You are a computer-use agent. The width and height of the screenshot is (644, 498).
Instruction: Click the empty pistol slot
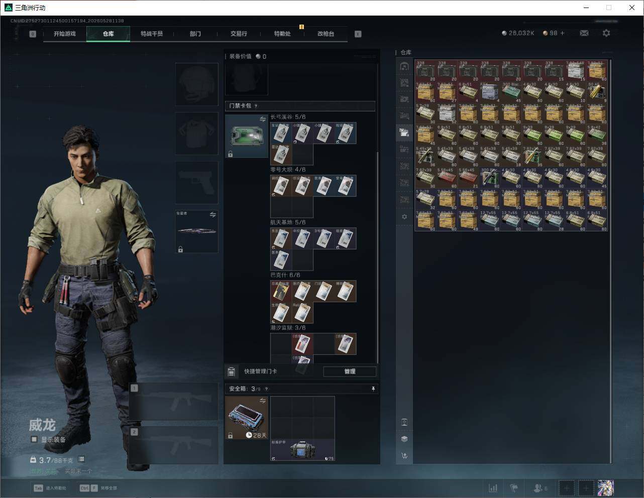pos(196,182)
